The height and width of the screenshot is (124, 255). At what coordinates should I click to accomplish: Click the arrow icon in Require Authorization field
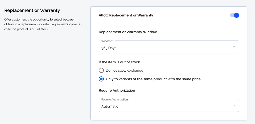[234, 105]
